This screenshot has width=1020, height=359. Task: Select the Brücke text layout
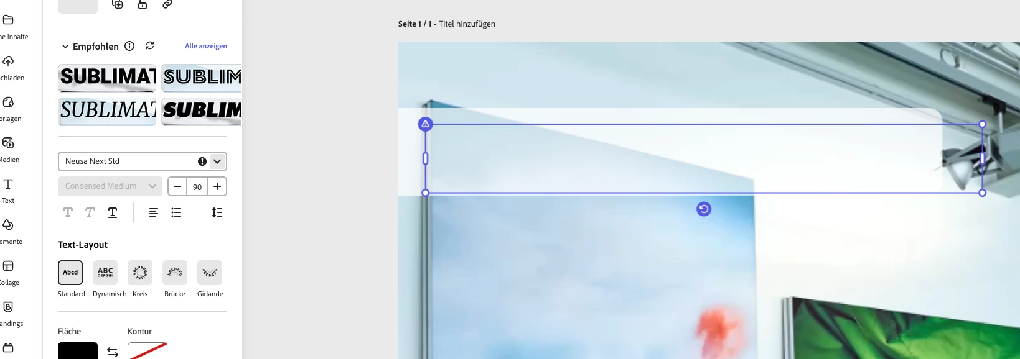pos(175,273)
